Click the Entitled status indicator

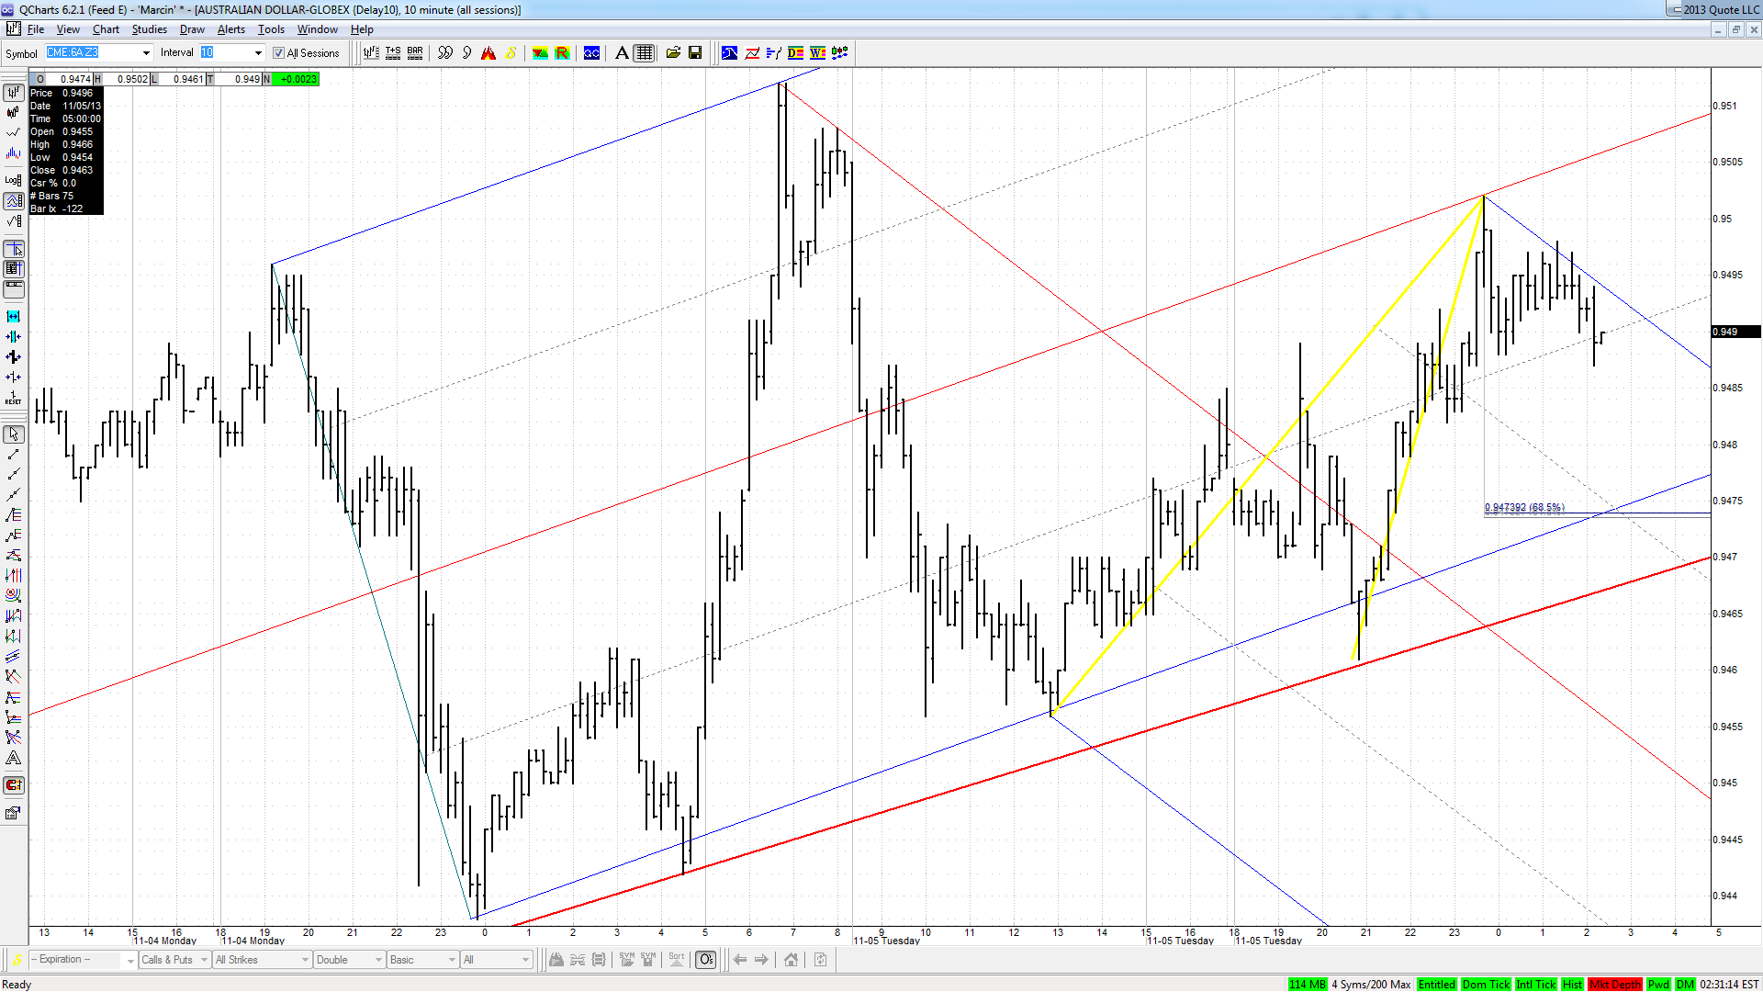(1436, 985)
